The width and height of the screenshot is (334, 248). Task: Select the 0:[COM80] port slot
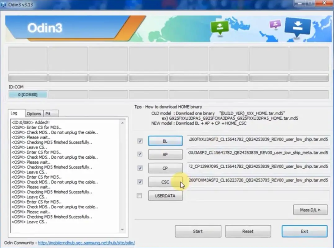(x=28, y=95)
